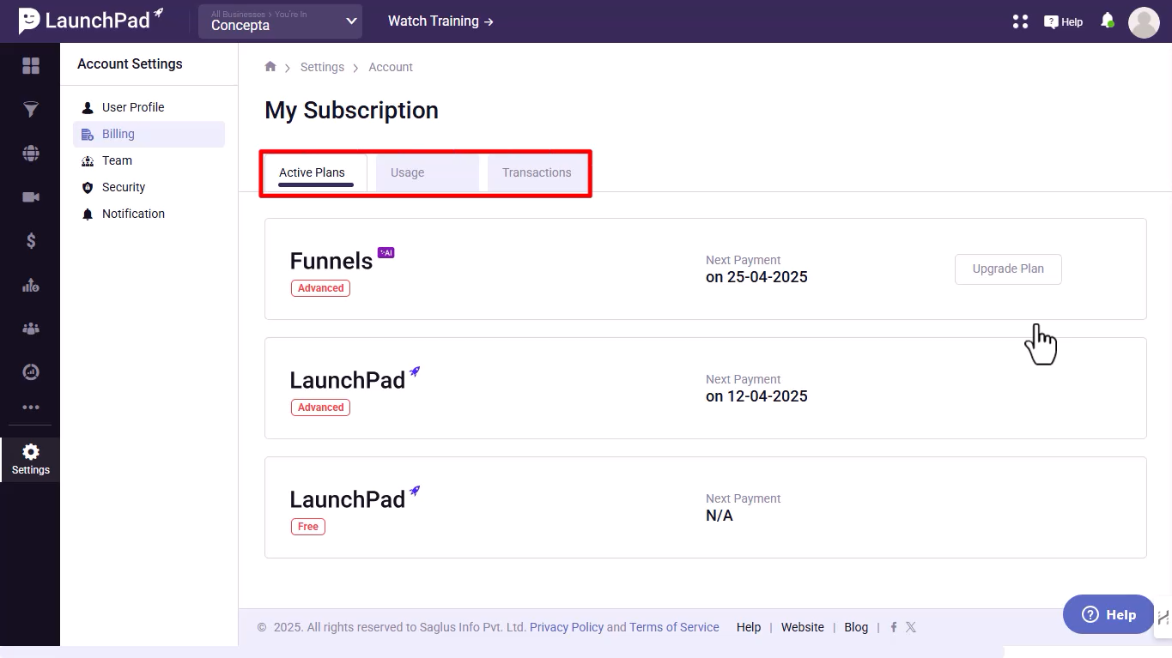Switch to the Active Plans tab
This screenshot has width=1172, height=658.
(315, 172)
